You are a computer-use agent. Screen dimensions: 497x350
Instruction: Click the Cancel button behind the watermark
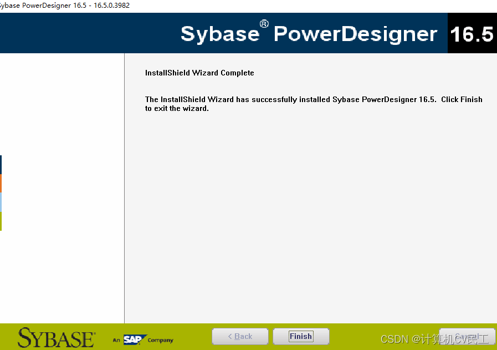pyautogui.click(x=467, y=336)
